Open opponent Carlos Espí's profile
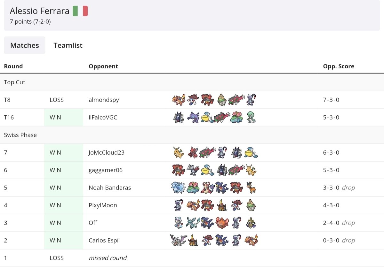 103,241
